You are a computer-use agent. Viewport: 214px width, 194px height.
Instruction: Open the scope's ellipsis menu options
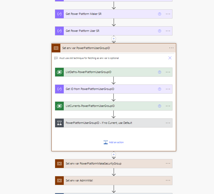(171, 48)
